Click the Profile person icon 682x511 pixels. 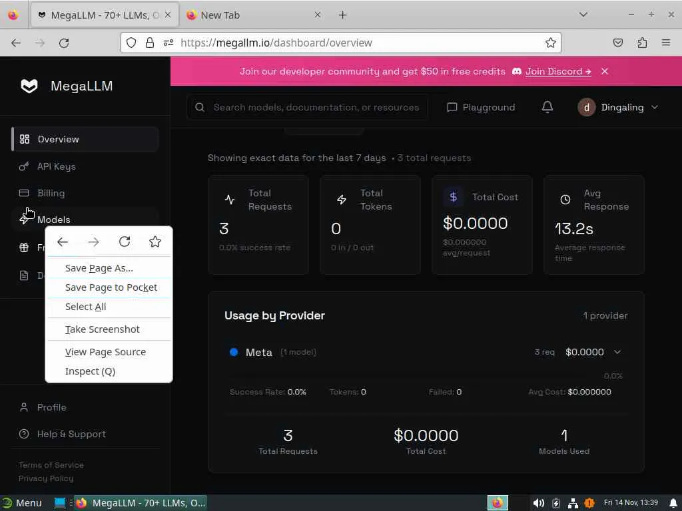(24, 407)
